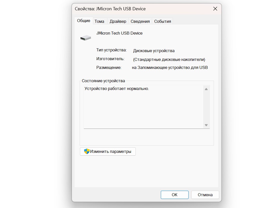Close the Свойства dialog with X
Viewport: 277px width, 208px height.
pos(215,9)
